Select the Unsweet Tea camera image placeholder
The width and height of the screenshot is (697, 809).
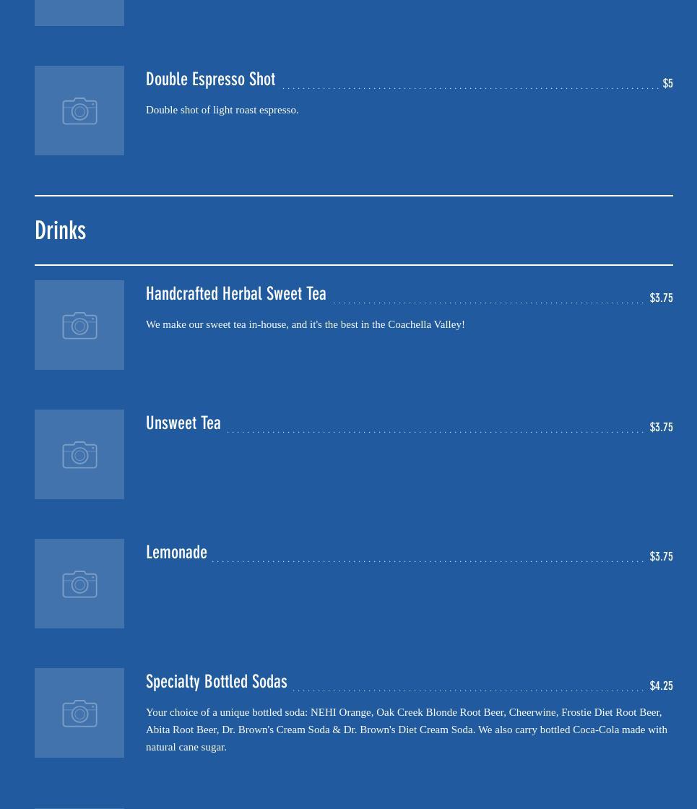(x=79, y=454)
